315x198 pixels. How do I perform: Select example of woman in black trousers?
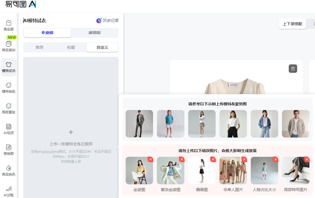(233, 124)
